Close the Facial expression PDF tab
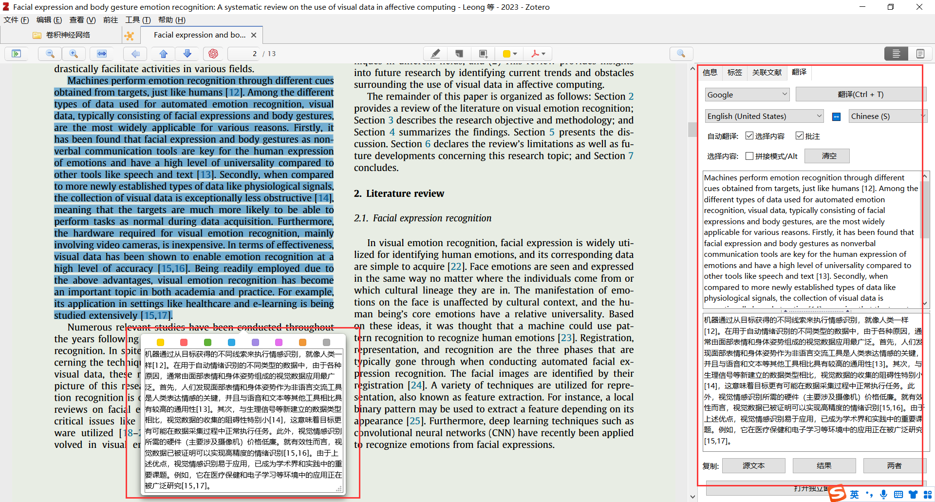The height and width of the screenshot is (502, 935). pyautogui.click(x=254, y=35)
